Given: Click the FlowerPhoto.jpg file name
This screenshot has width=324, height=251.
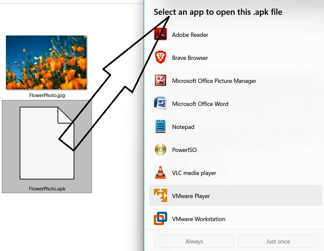Looking at the screenshot, I should (47, 95).
